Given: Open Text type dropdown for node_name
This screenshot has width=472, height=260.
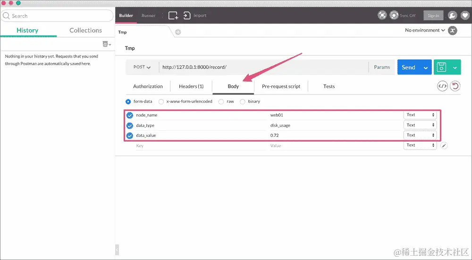Looking at the screenshot, I should click(420, 115).
